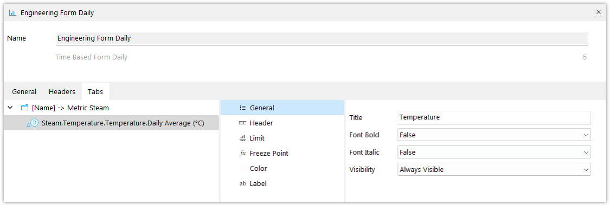
Task: Select the Color circle icon
Action: tap(242, 168)
